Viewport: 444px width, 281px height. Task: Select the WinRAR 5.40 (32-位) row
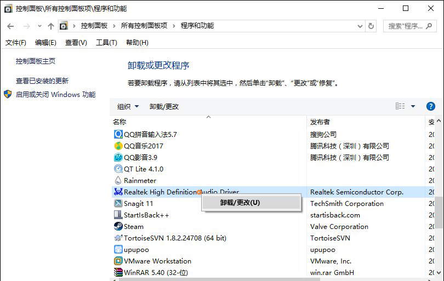point(156,273)
